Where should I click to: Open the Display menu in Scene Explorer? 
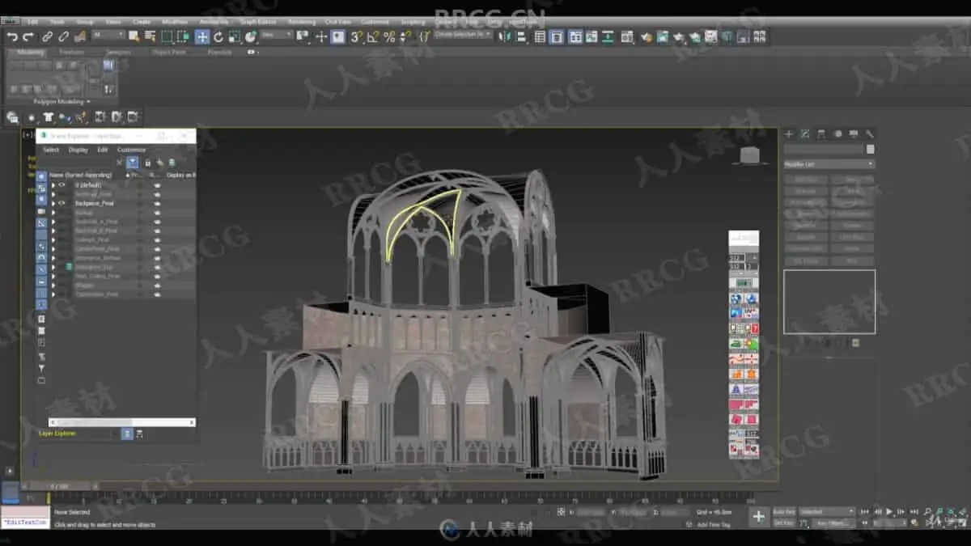point(78,150)
